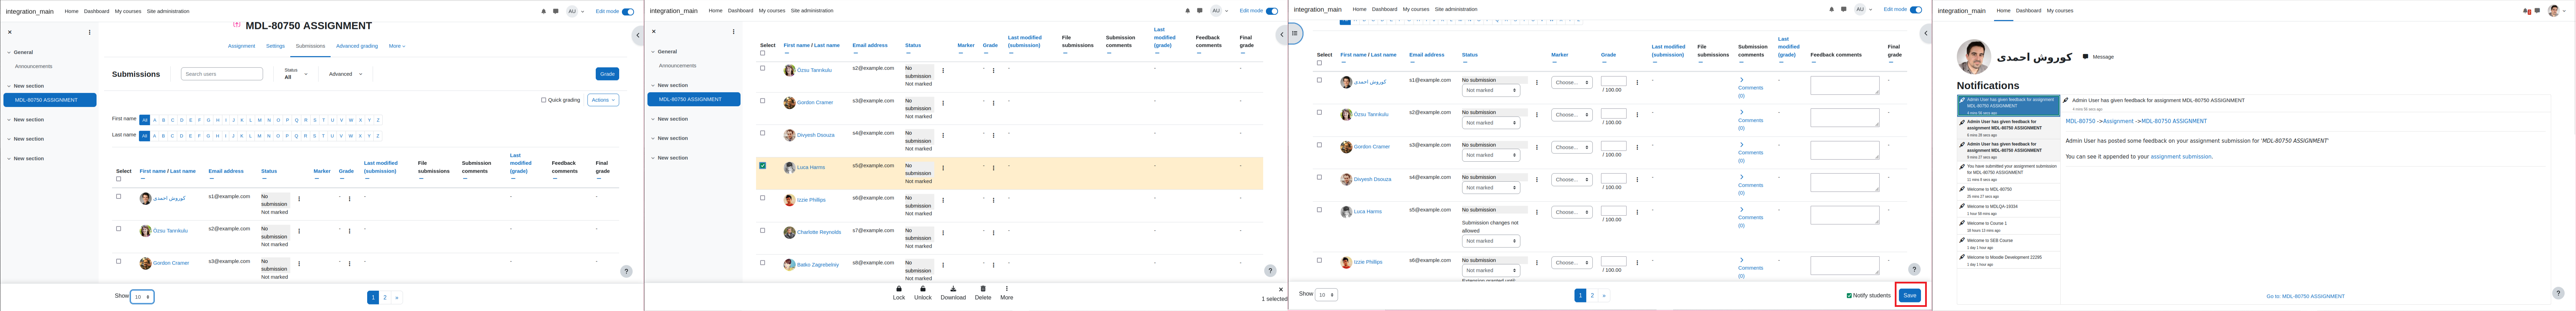Click Unlock in the bulk action bar
This screenshot has height=311, width=2576.
pyautogui.click(x=923, y=293)
